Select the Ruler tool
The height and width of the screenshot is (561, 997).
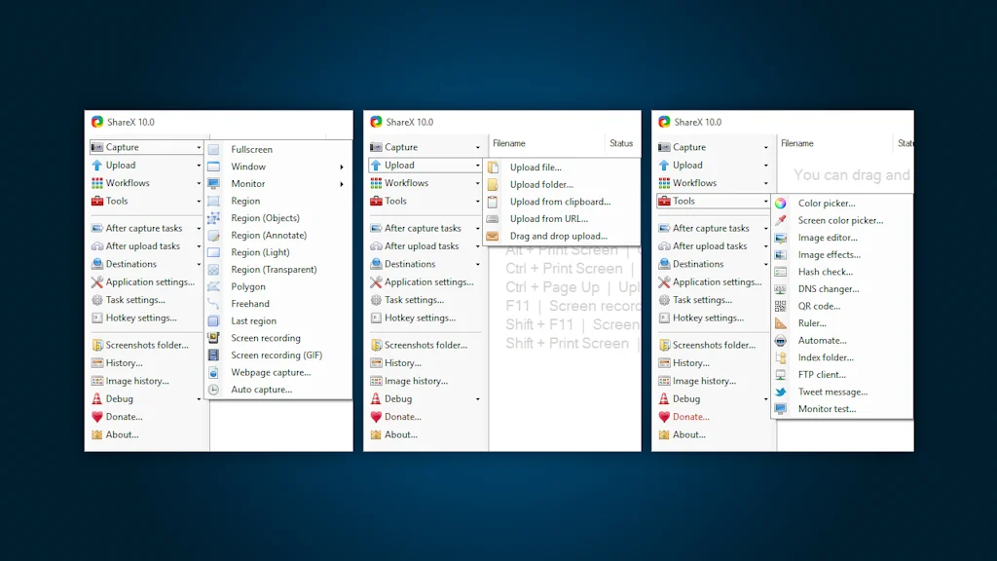pyautogui.click(x=814, y=322)
